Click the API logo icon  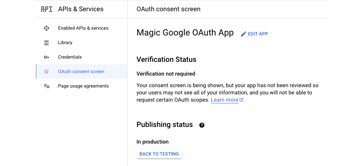[x=46, y=9]
